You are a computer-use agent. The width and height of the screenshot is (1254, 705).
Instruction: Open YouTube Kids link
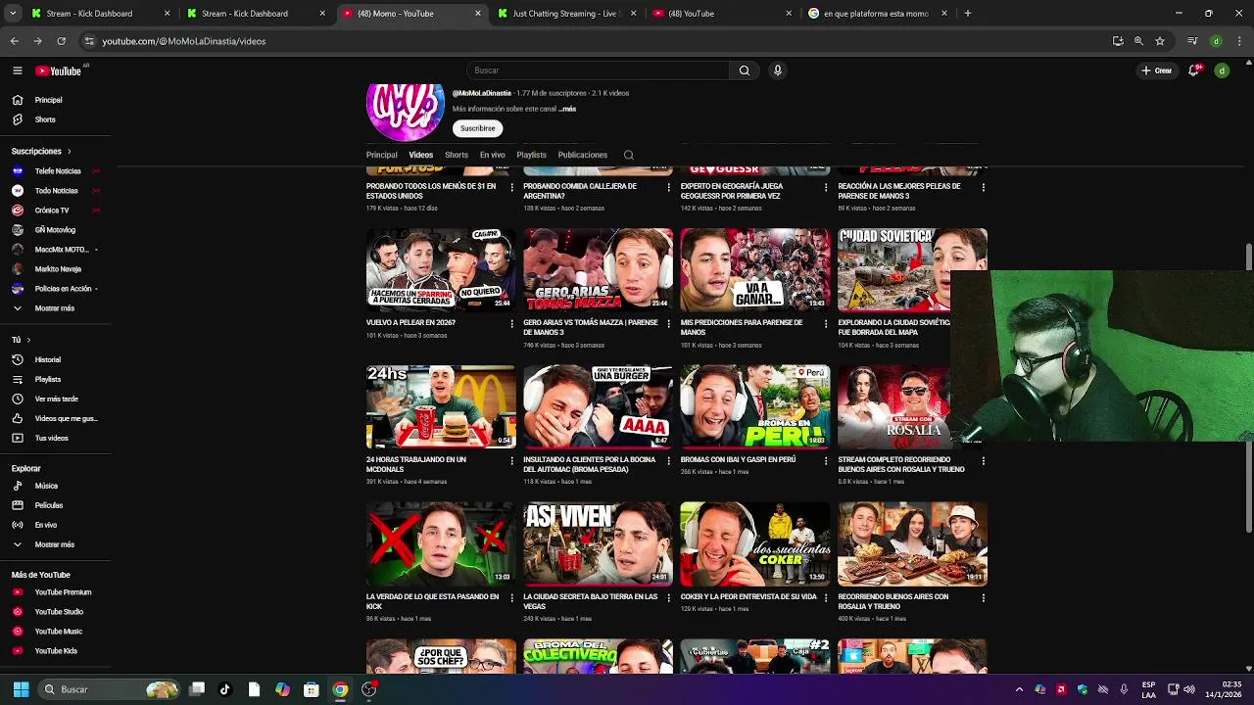pos(55,651)
